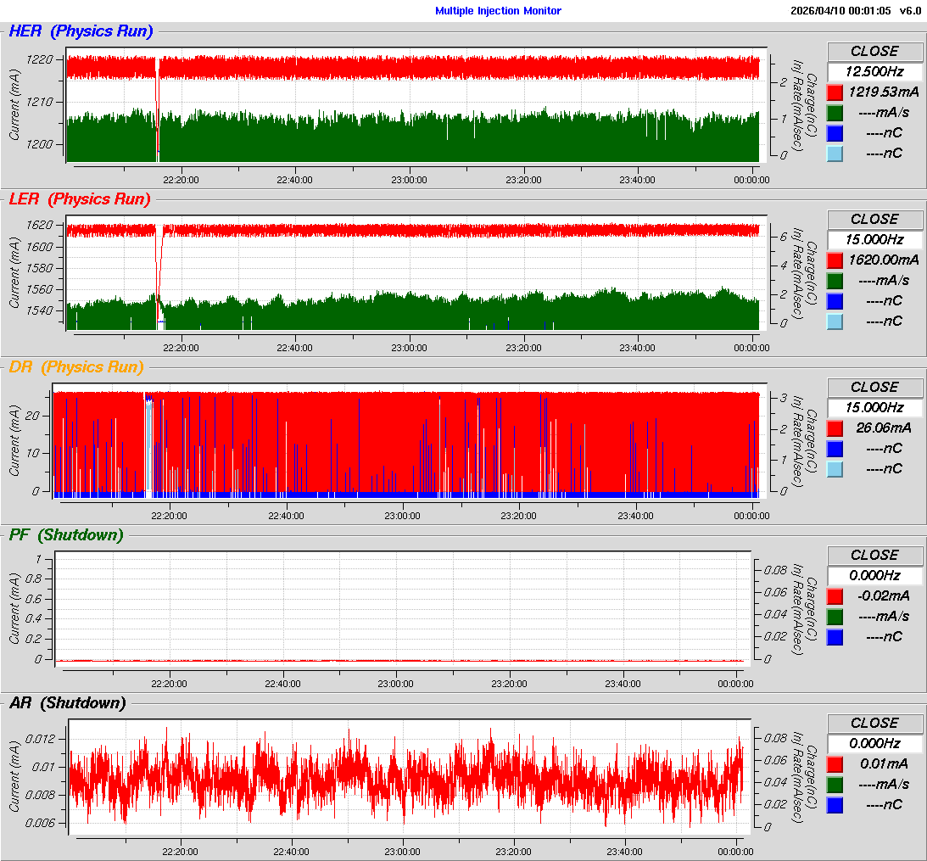The image size is (927, 861).
Task: Select the DR red 26.06mA legend swatch
Action: coord(835,428)
